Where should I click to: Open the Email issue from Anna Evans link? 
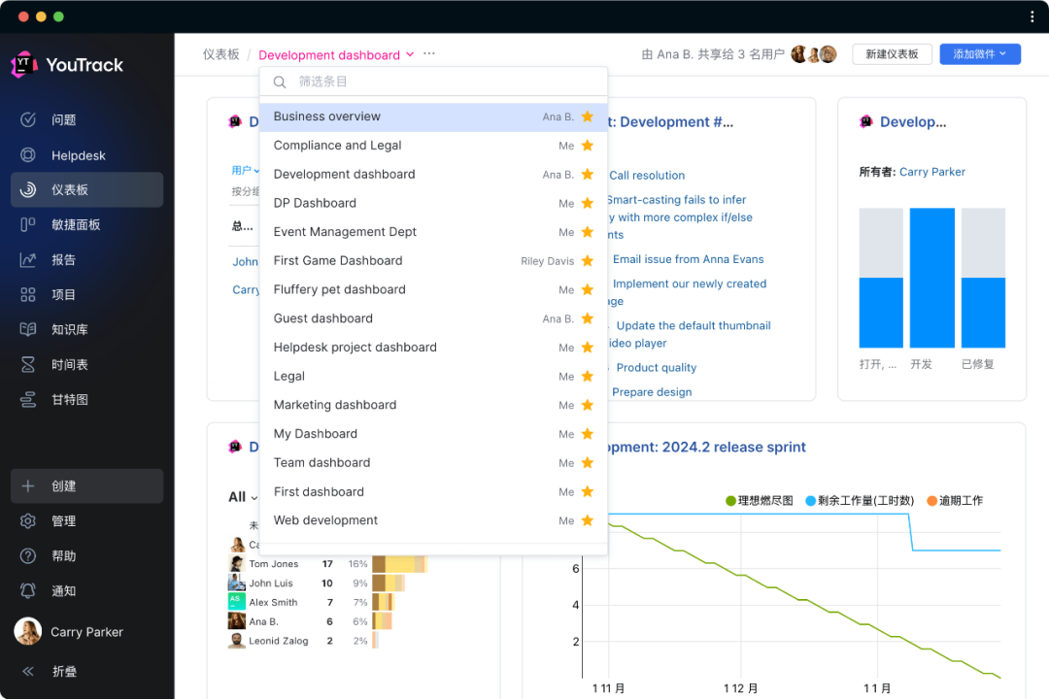tap(688, 259)
